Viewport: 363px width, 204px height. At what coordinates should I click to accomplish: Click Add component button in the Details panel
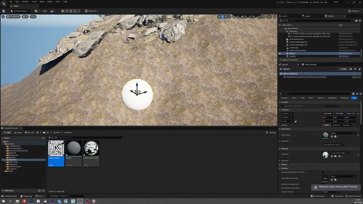tap(343, 69)
